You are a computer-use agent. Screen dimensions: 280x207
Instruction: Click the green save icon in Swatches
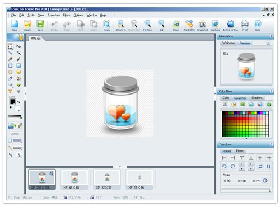[x=242, y=105]
